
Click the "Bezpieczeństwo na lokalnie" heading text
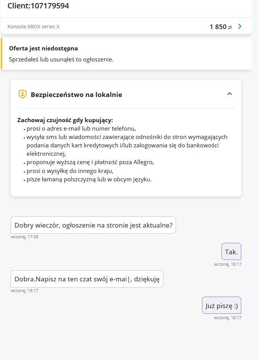(76, 95)
